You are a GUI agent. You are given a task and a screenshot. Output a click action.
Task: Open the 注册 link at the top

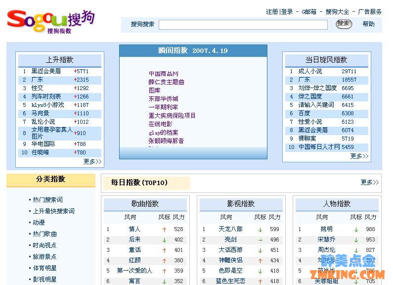[x=272, y=12]
